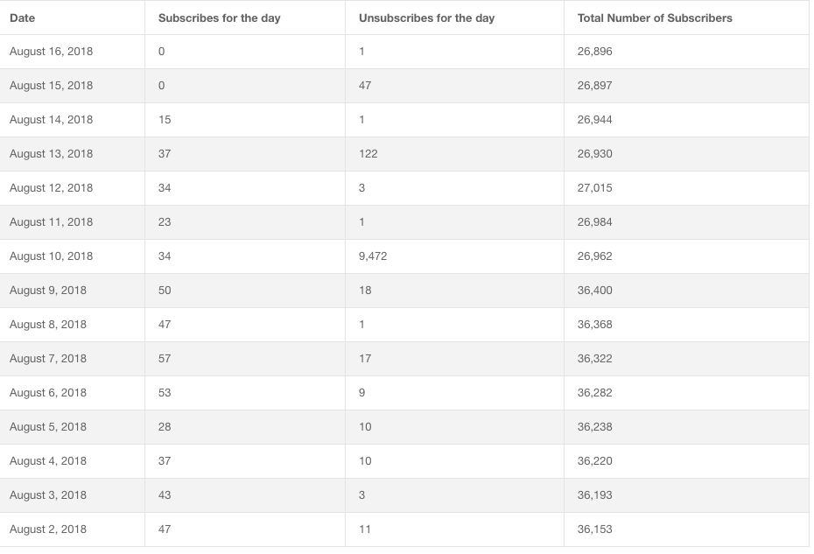
Task: Click the 50 subscribes value for August 9
Action: tap(165, 291)
